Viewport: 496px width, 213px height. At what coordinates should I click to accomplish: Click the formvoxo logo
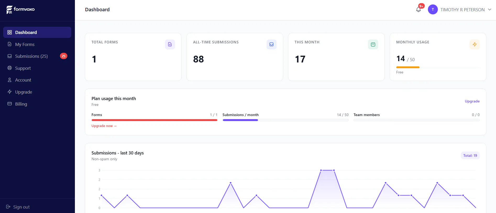pyautogui.click(x=20, y=10)
